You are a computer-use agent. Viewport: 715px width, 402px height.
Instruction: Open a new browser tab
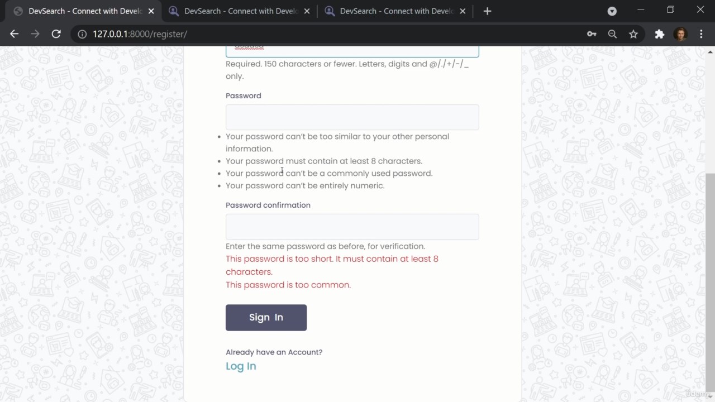point(487,11)
